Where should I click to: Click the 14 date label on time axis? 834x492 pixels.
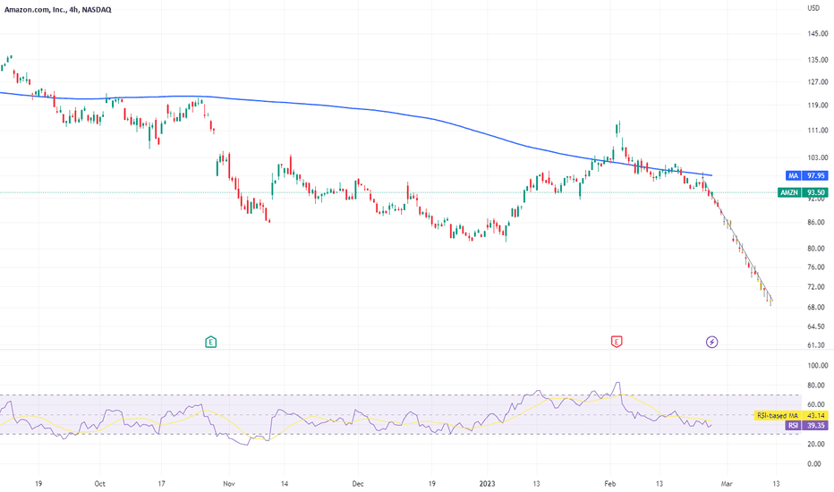pos(285,483)
